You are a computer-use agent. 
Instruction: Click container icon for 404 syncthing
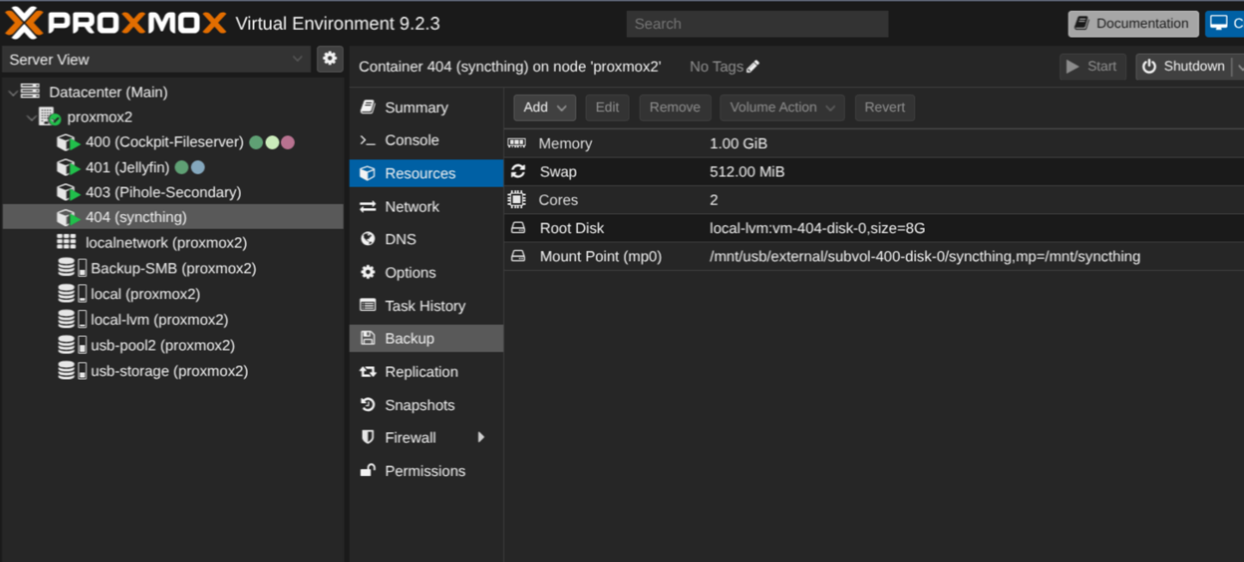coord(68,217)
